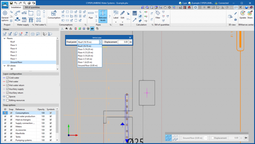Create a new view in Views panel
This screenshot has height=144, width=255.
5,34
